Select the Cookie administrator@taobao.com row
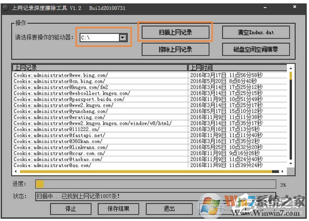Screen dimensions: 309x221 pos(150,159)
